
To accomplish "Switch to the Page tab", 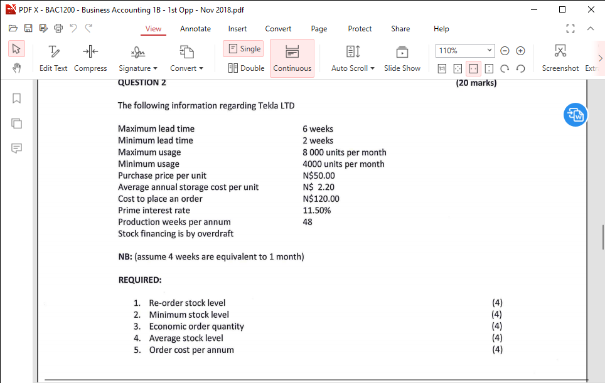I will pyautogui.click(x=319, y=29).
